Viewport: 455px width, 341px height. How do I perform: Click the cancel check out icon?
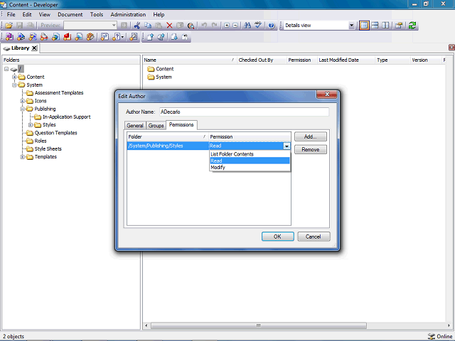tap(185, 37)
